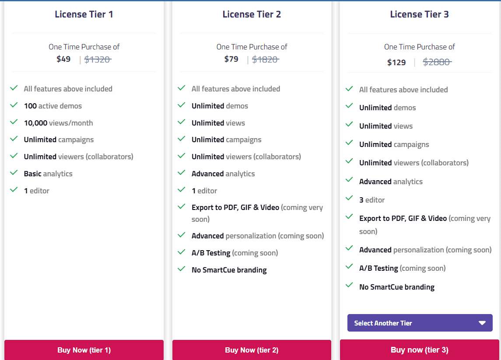Image resolution: width=501 pixels, height=360 pixels.
Task: Click the Select Another Tier dropdown arrow
Action: (x=482, y=323)
